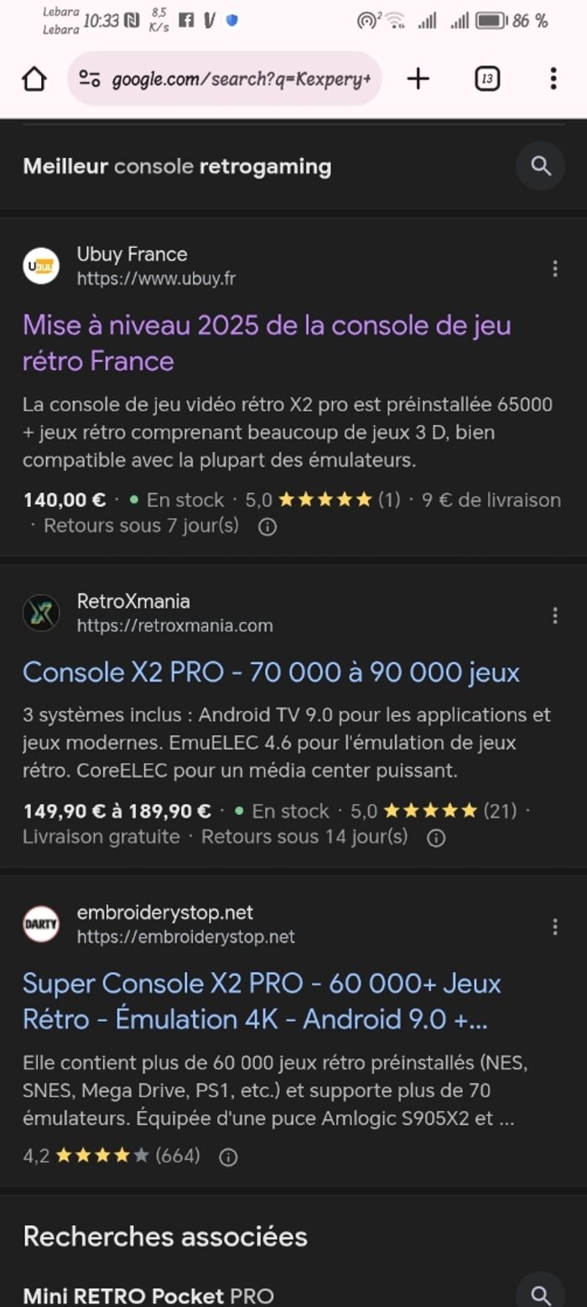Image resolution: width=587 pixels, height=1307 pixels.
Task: Tap the google.com address bar URL
Action: click(241, 79)
